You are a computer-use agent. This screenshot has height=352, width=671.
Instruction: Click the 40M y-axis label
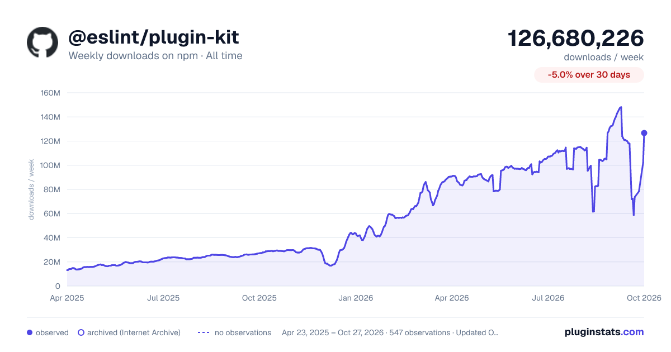[x=52, y=237]
